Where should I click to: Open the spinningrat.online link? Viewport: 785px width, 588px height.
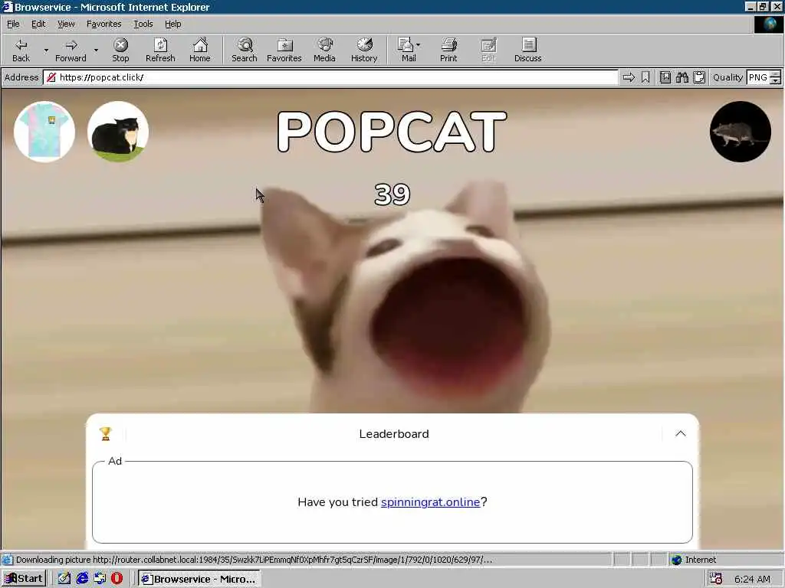[431, 502]
